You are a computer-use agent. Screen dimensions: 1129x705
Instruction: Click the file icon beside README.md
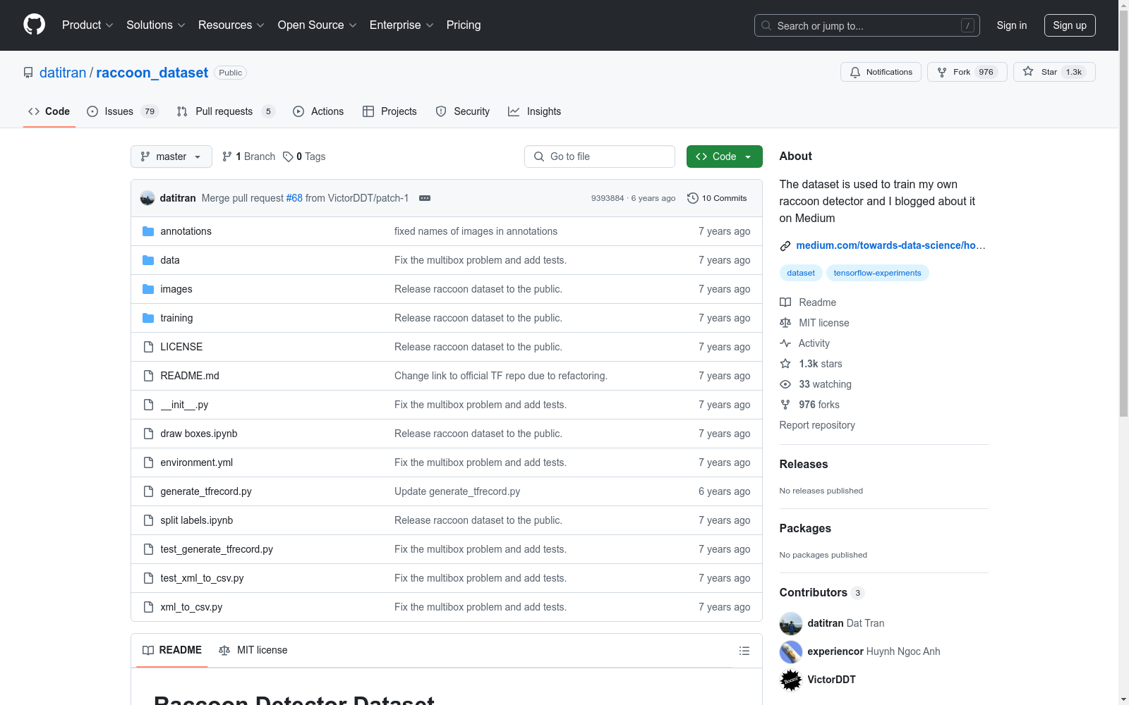click(148, 376)
